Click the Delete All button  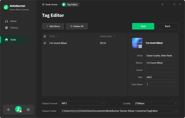click(77, 26)
